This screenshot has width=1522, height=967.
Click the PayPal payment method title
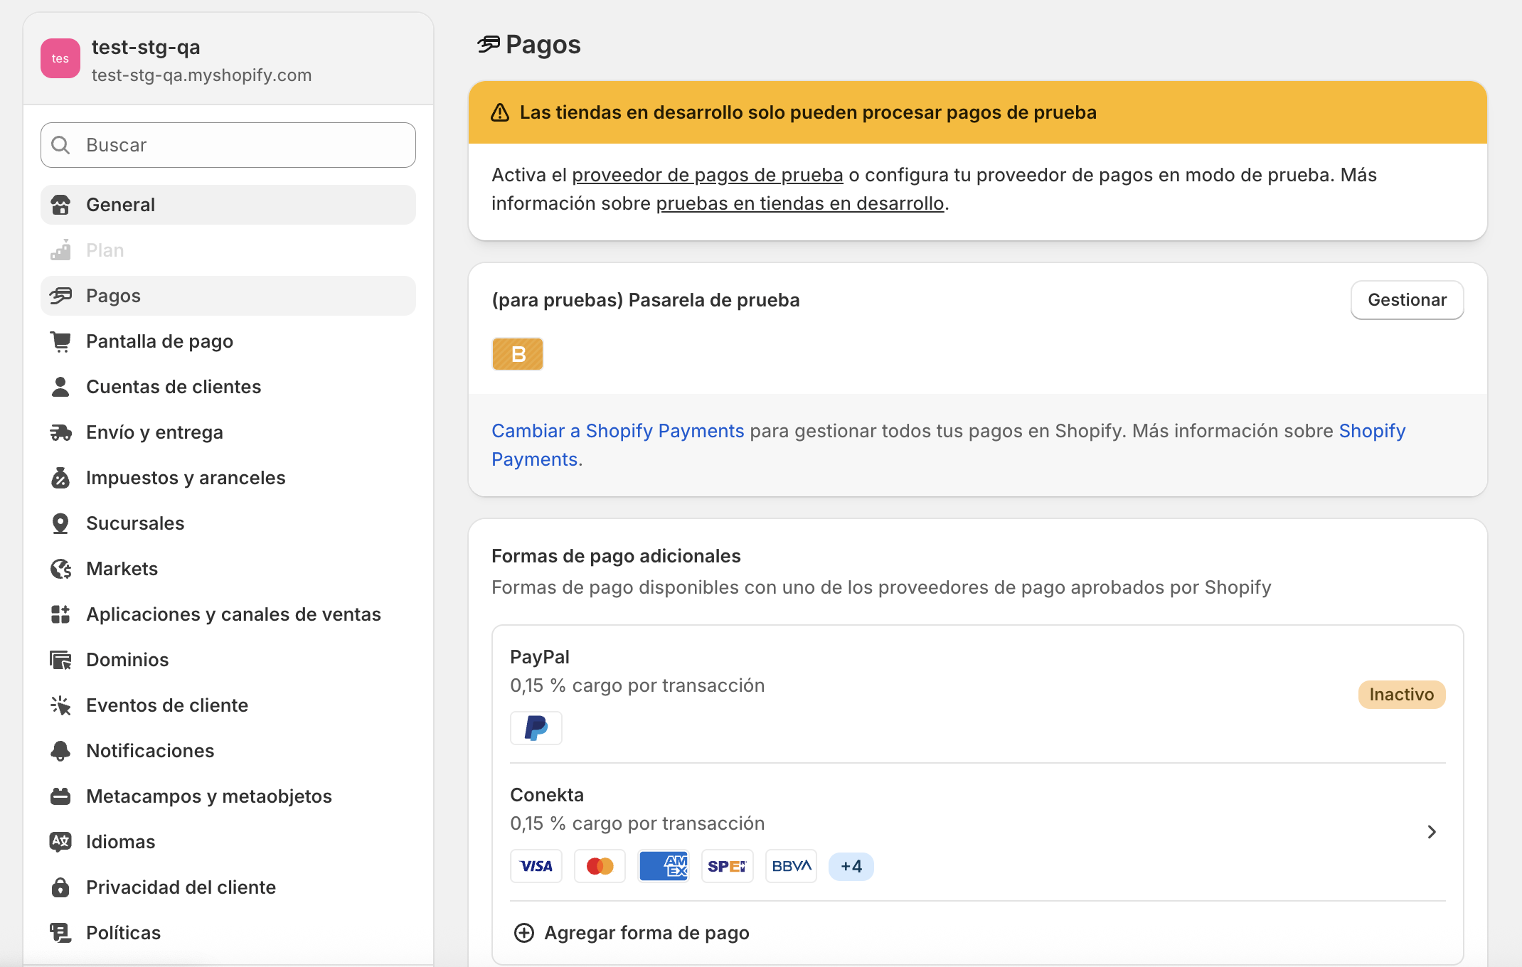pyautogui.click(x=540, y=657)
